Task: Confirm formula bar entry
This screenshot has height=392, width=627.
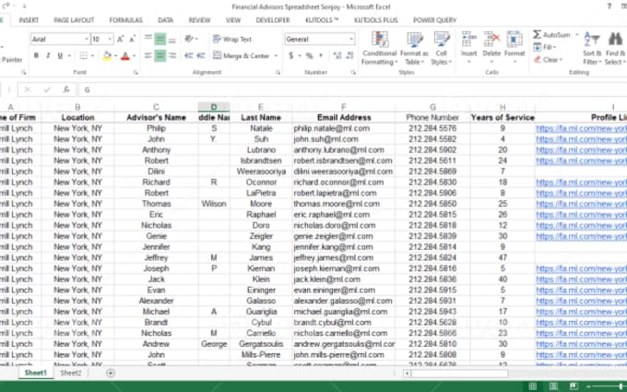Action: pos(47,89)
